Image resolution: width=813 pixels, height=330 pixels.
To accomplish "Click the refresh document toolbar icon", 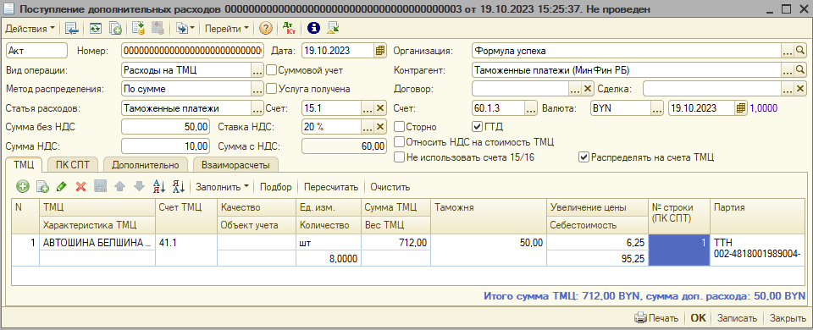I will [x=96, y=29].
